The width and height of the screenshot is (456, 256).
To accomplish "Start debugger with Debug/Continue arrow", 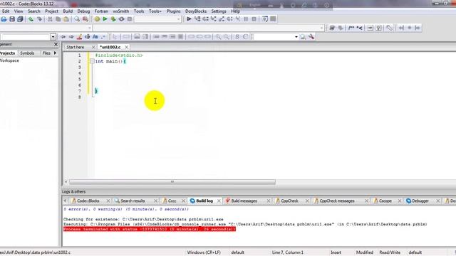I will [189, 19].
